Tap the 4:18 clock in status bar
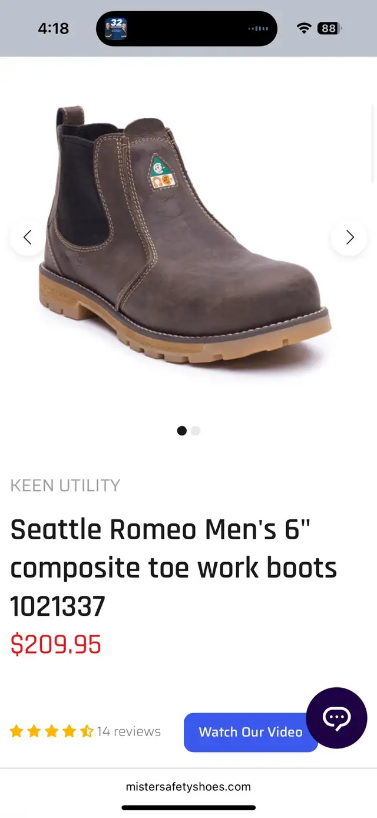 pos(53,28)
